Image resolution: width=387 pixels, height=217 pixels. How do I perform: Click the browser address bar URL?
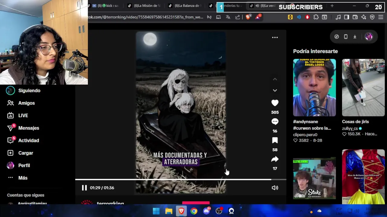pos(145,17)
